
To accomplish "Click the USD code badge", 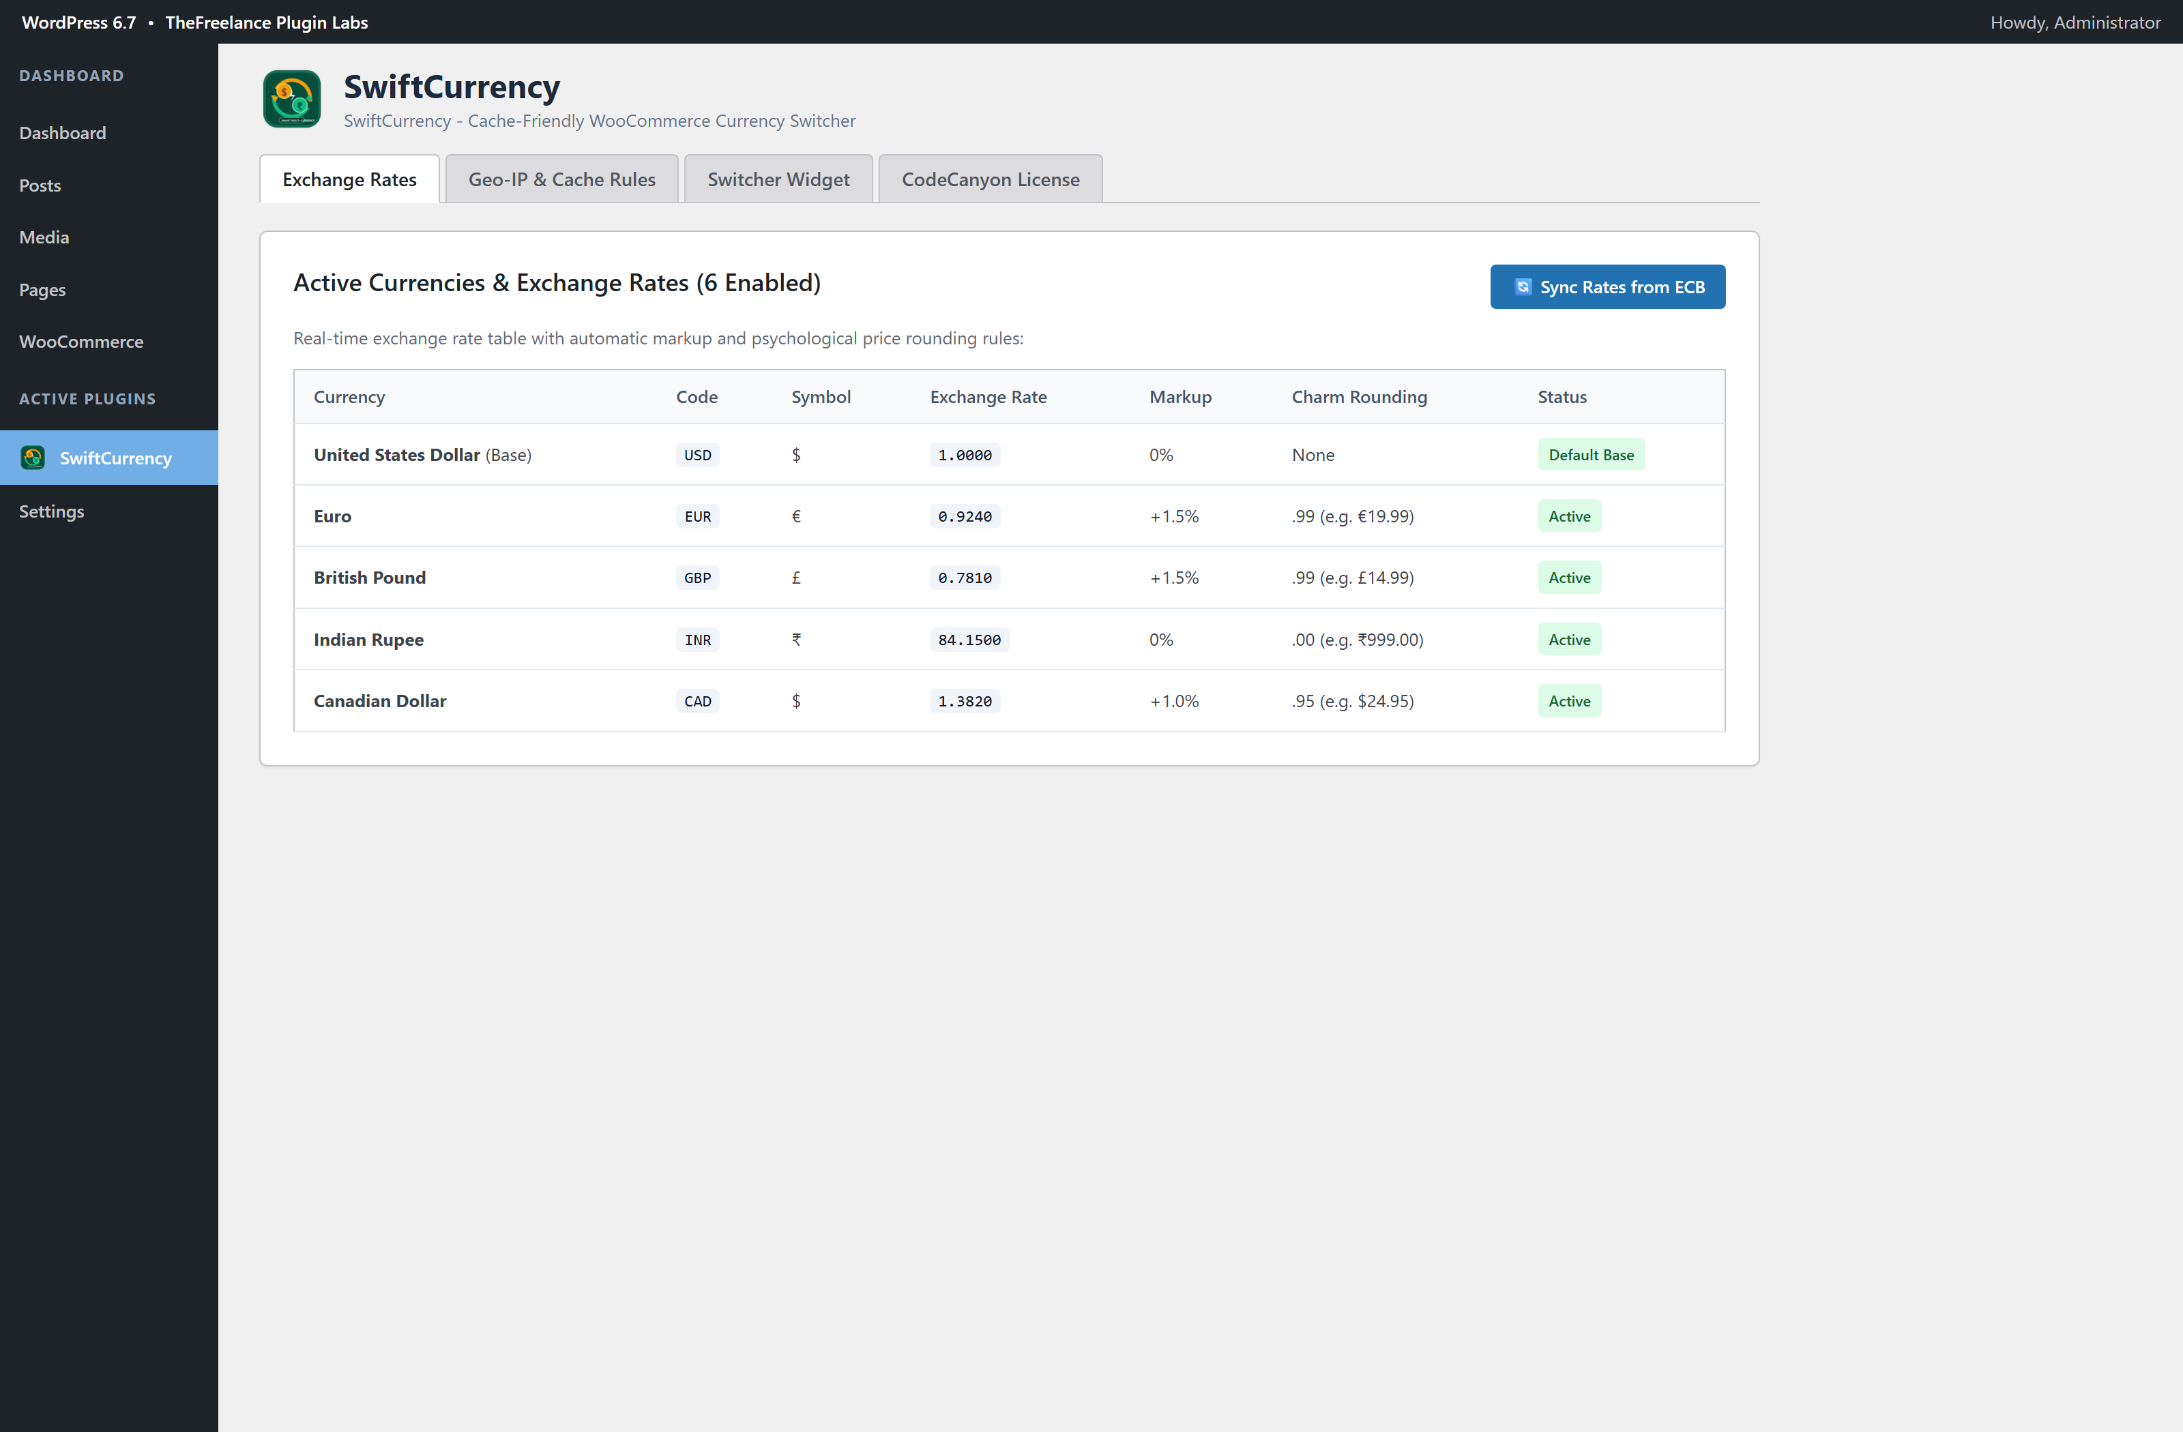I will tap(697, 455).
